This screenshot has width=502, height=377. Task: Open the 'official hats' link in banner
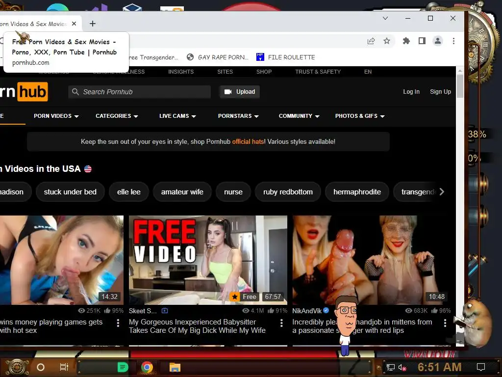(248, 142)
